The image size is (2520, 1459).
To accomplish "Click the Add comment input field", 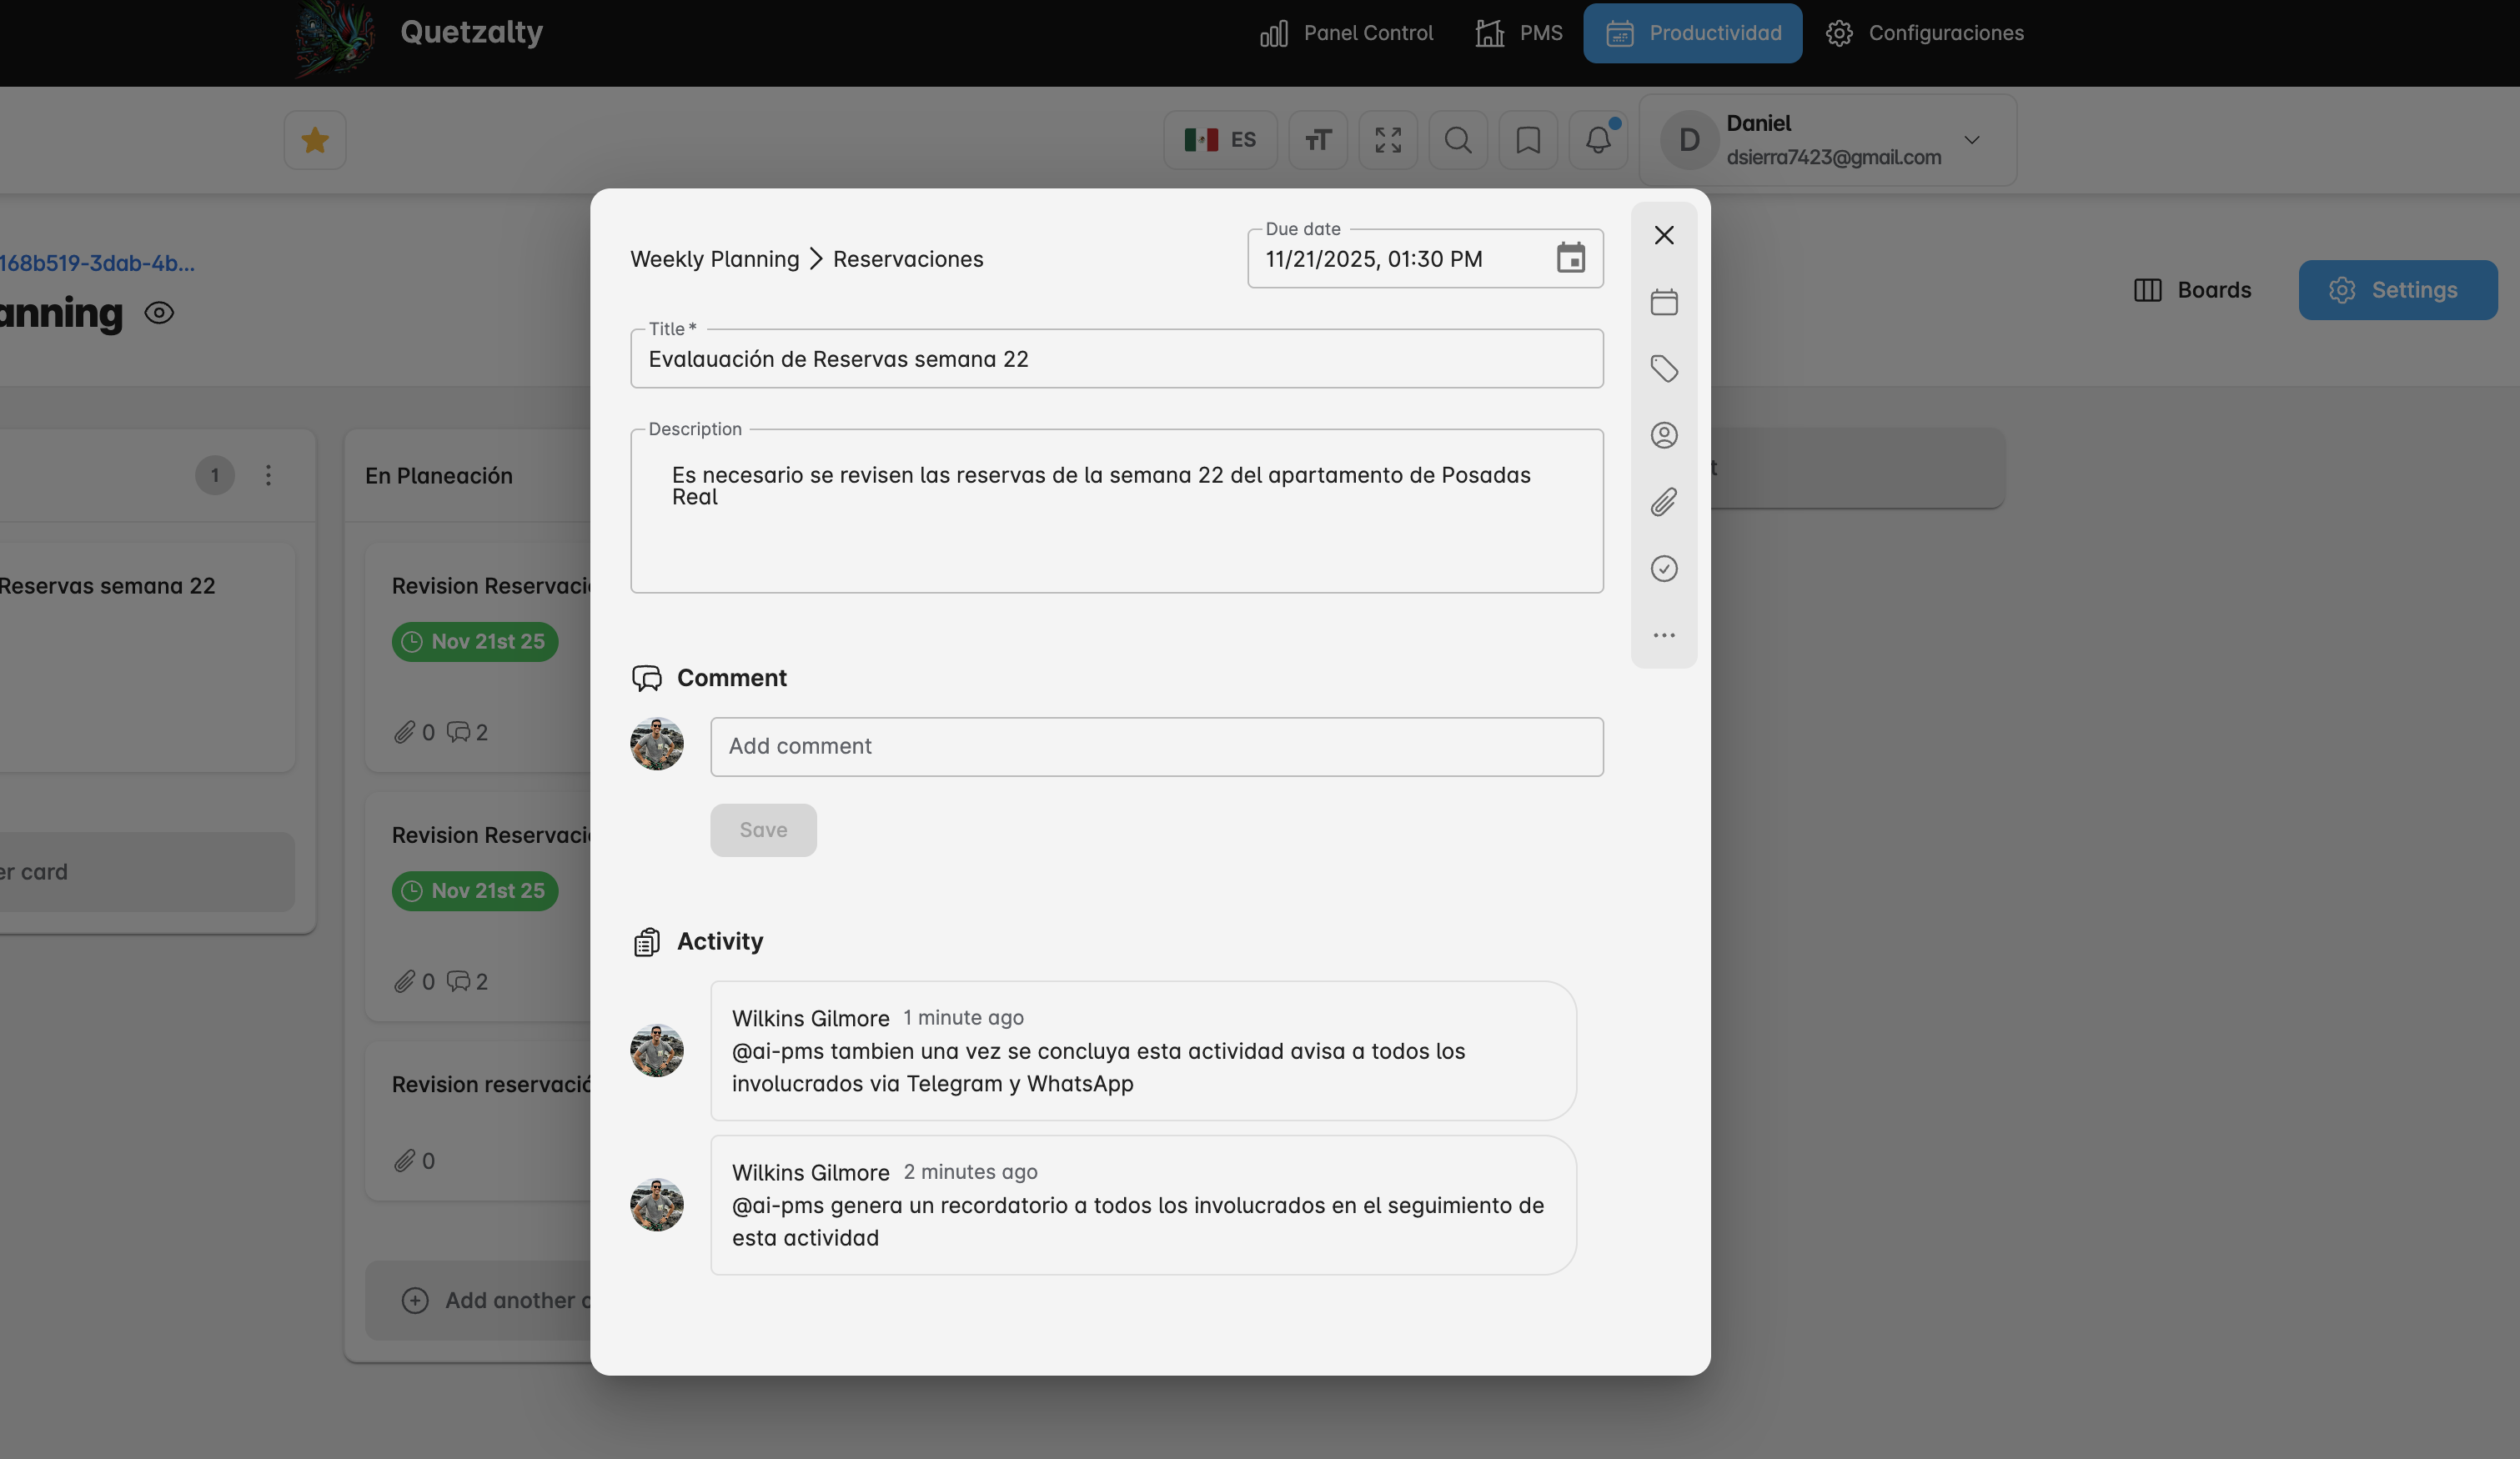I will pyautogui.click(x=1156, y=746).
